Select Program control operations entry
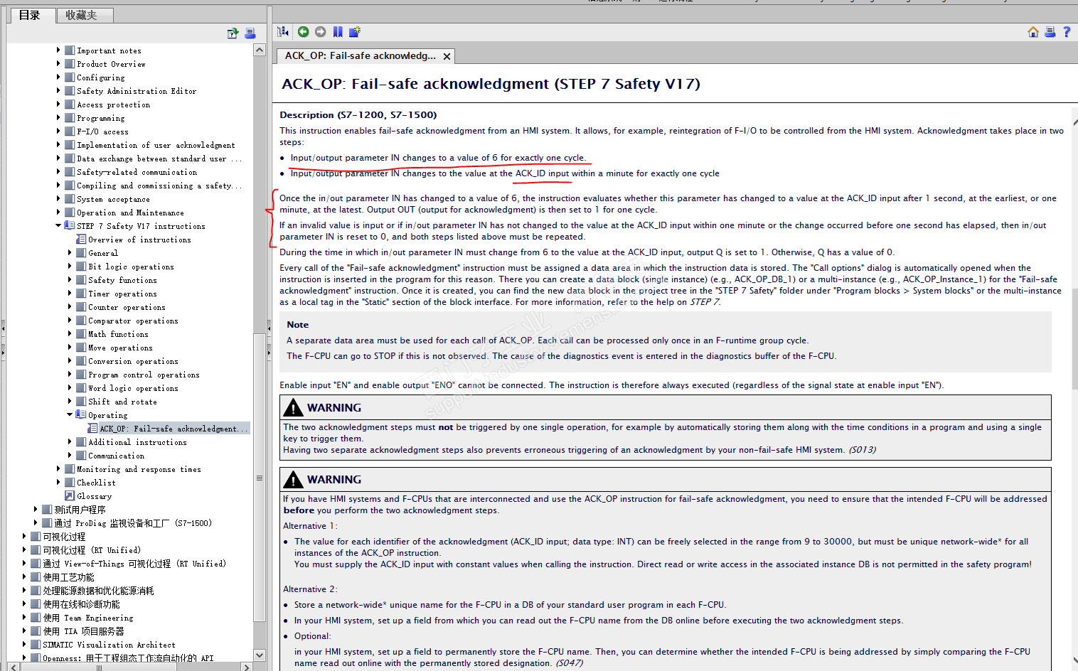Viewport: 1078px width, 671px height. point(144,375)
